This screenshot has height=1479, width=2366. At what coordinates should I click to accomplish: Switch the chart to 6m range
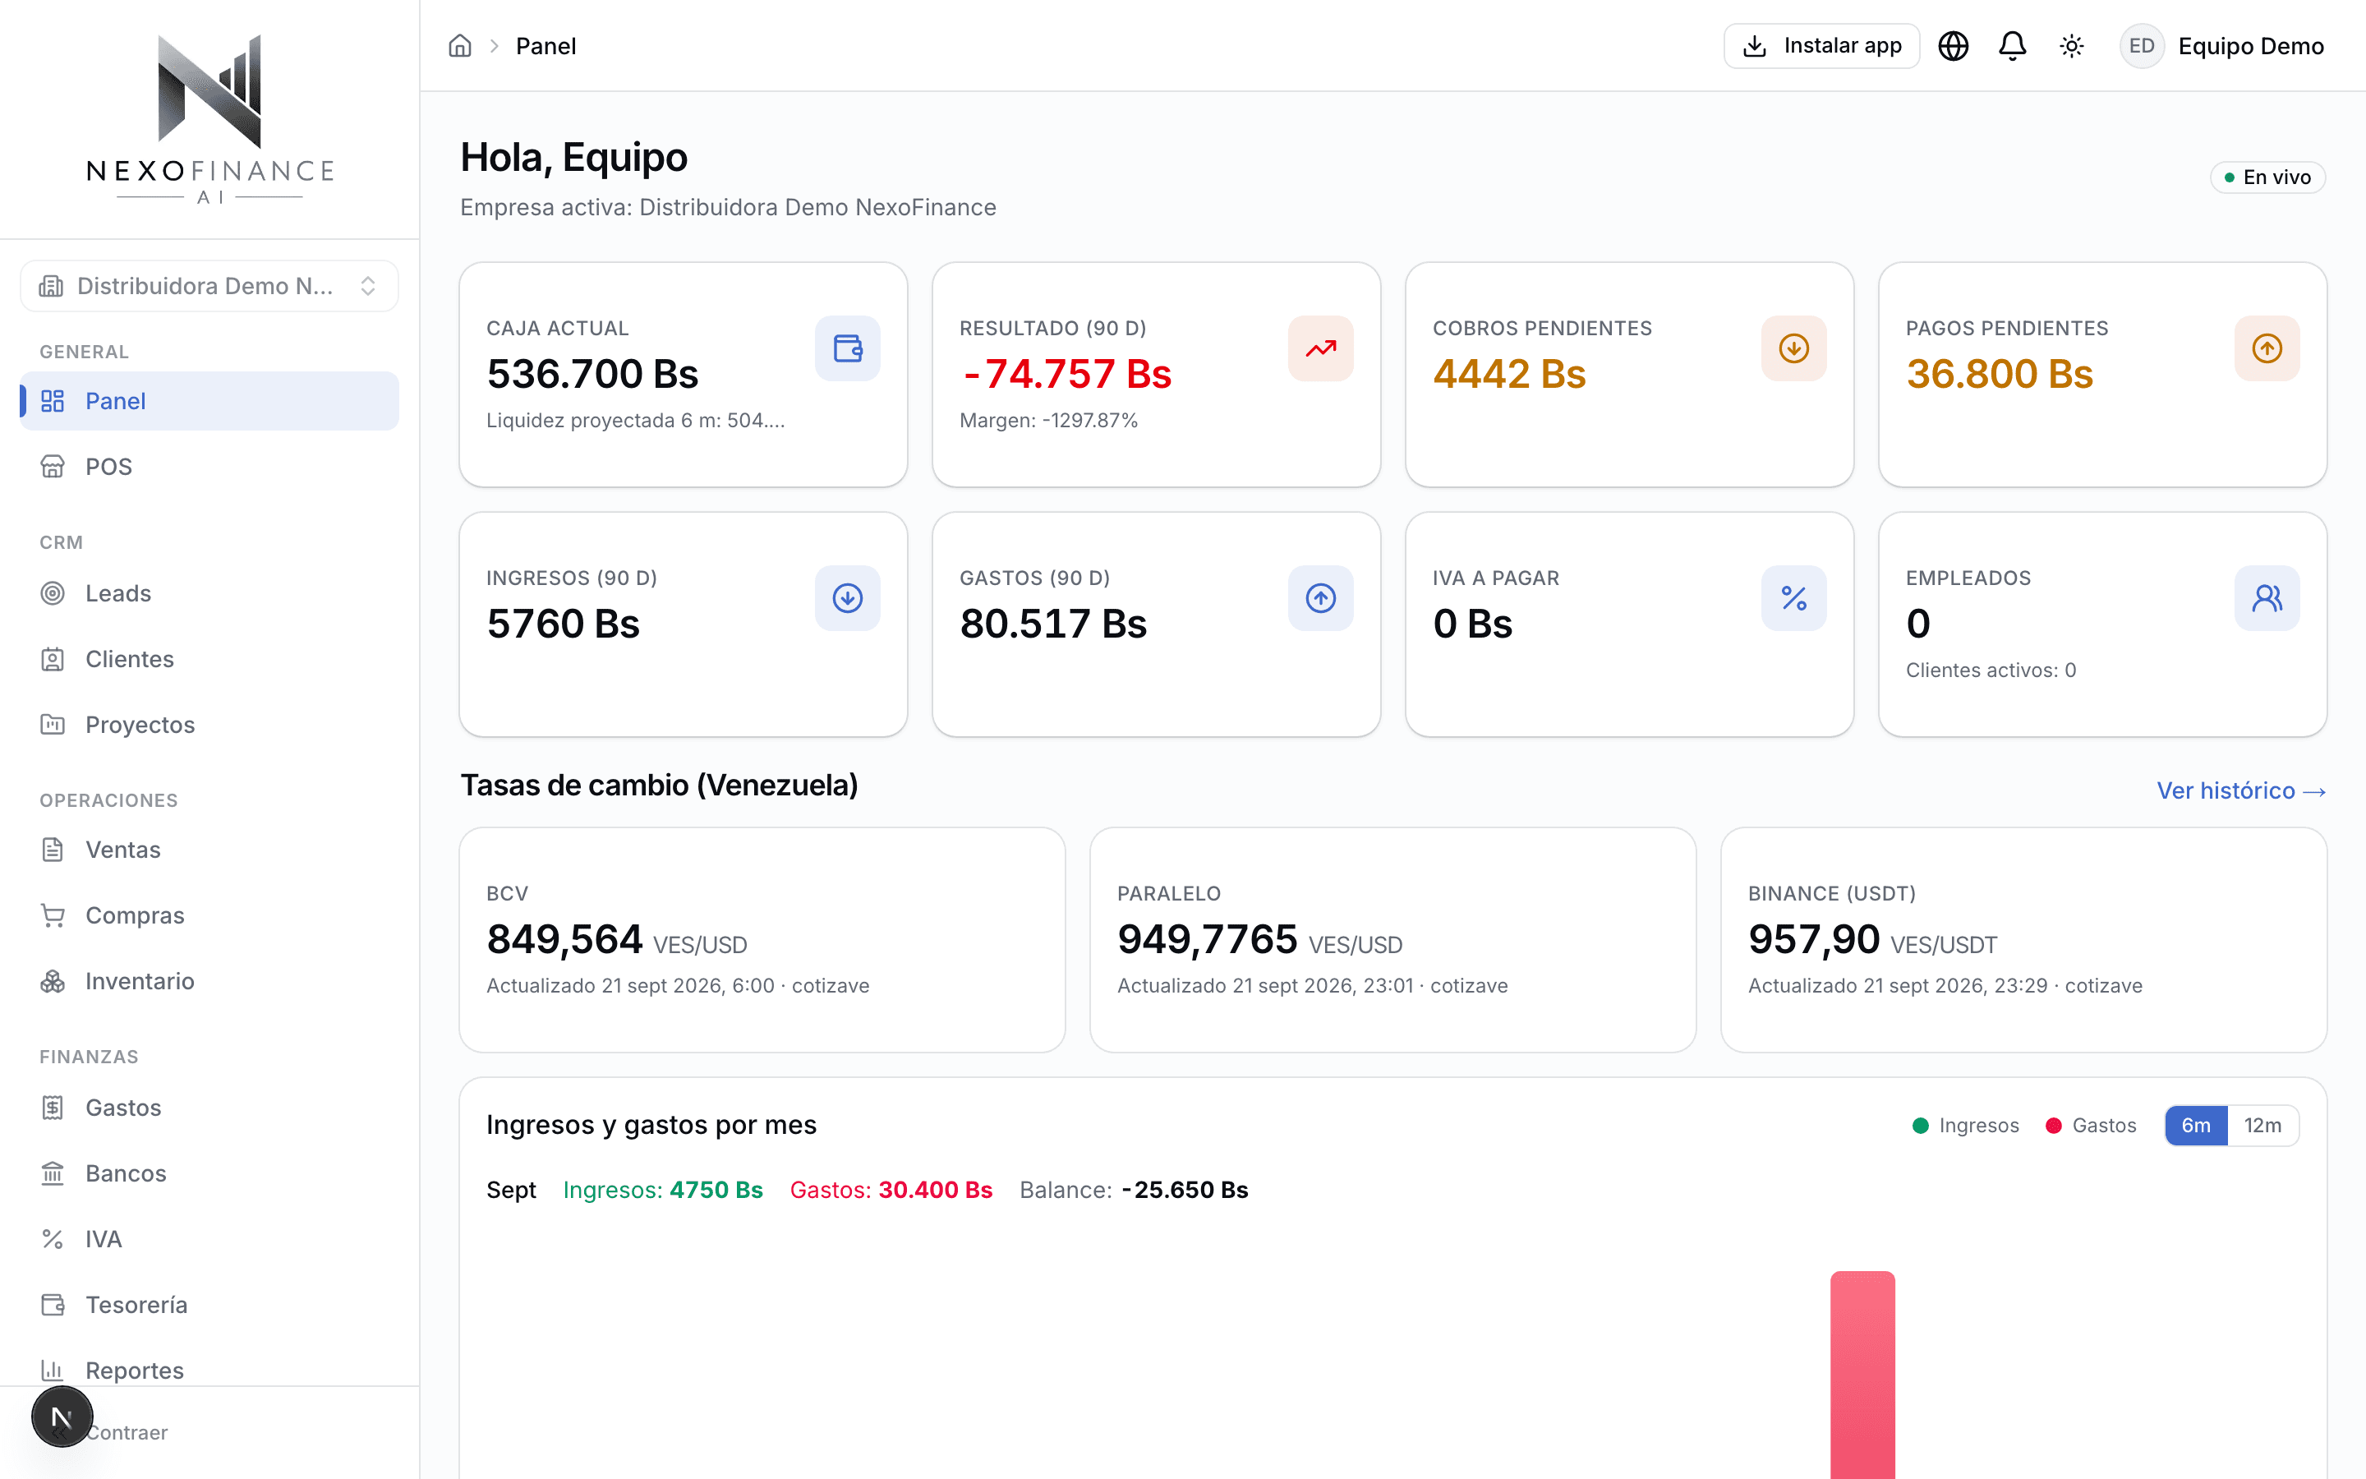(x=2196, y=1125)
